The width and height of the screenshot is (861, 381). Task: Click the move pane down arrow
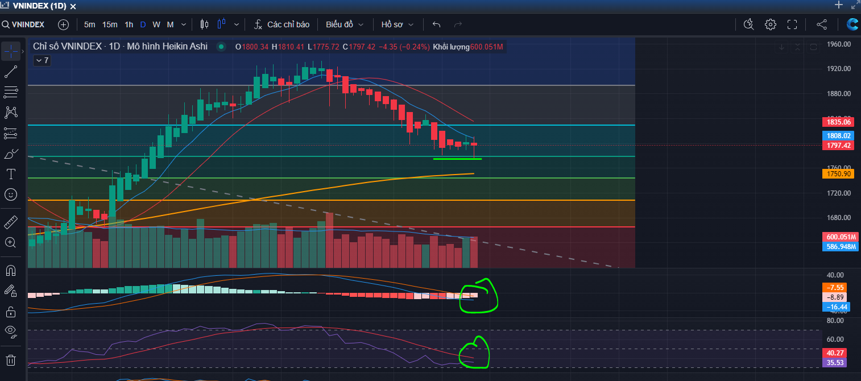781,47
